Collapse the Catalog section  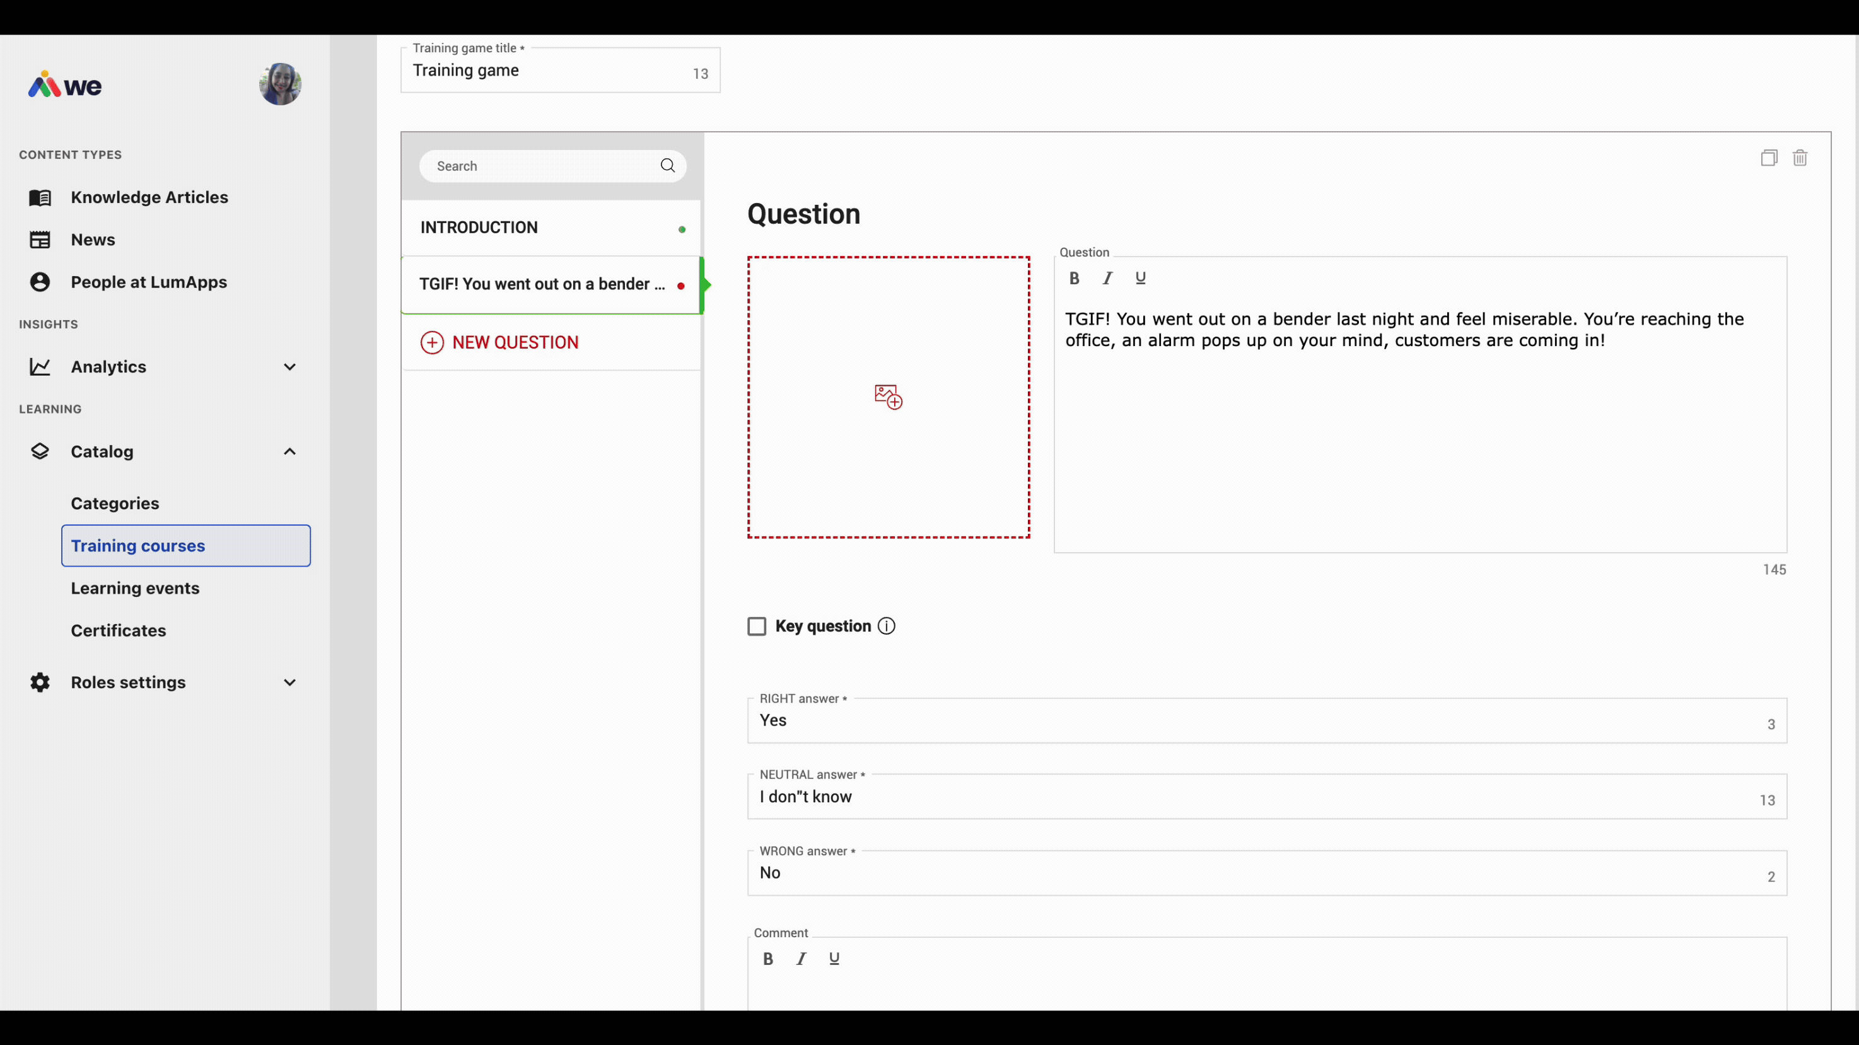[x=289, y=451]
